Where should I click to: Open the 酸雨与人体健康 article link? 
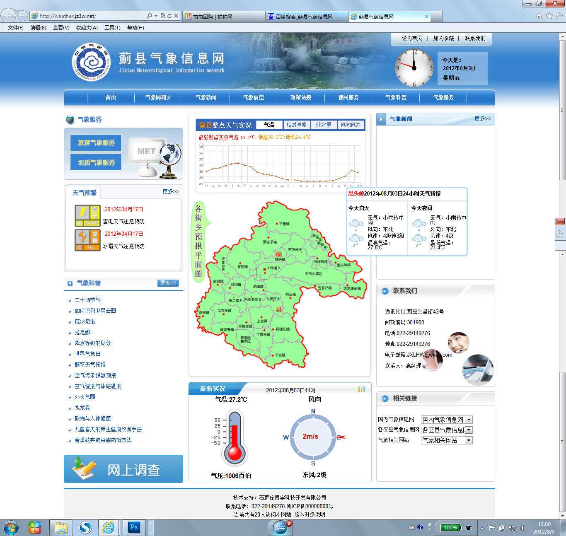coord(93,418)
